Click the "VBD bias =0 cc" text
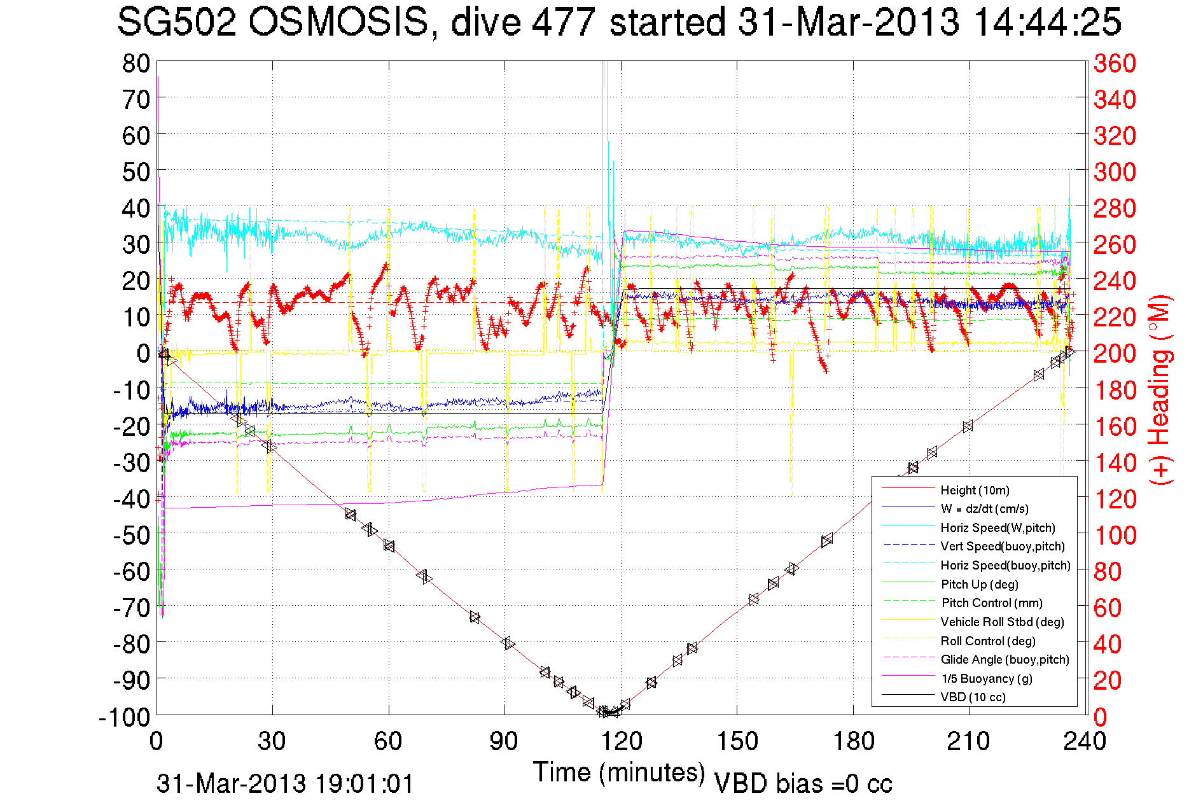This screenshot has height=803, width=1203. pos(803,784)
